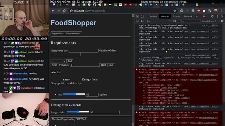Open the GitHub browser tab
Image resolution: width=225 pixels, height=126 pixels.
pos(95,5)
